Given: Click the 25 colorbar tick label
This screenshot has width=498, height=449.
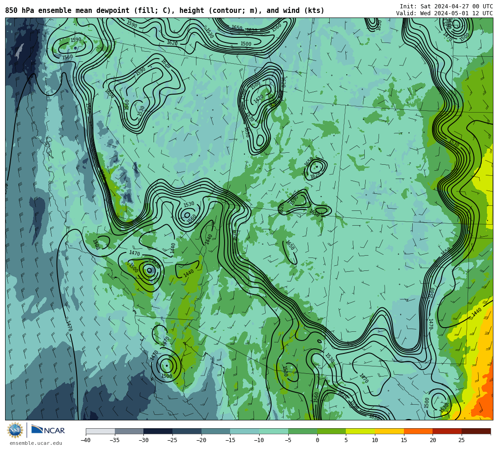Looking at the screenshot, I should pyautogui.click(x=462, y=440).
